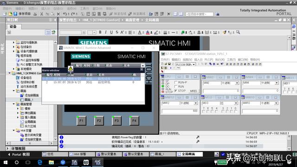Click the F2 key on HMI runtime
Screen dimensions: 297x167
[x=99, y=121]
